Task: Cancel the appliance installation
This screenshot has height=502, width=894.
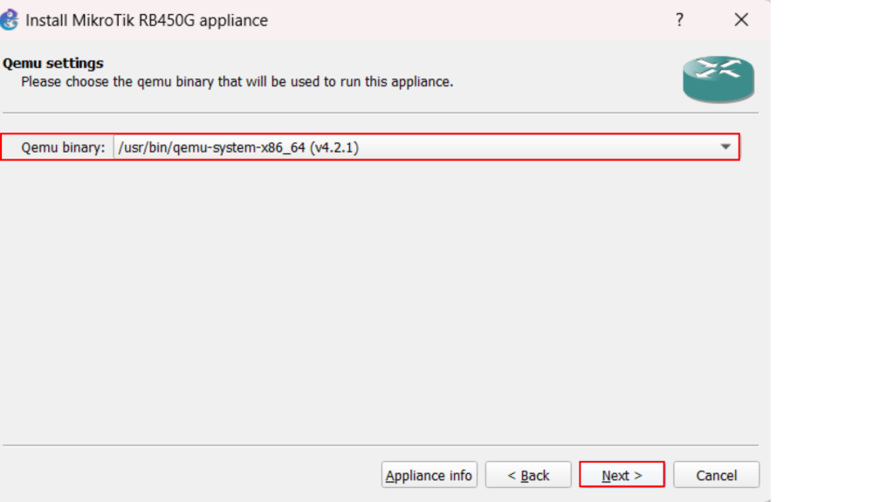Action: click(x=716, y=475)
